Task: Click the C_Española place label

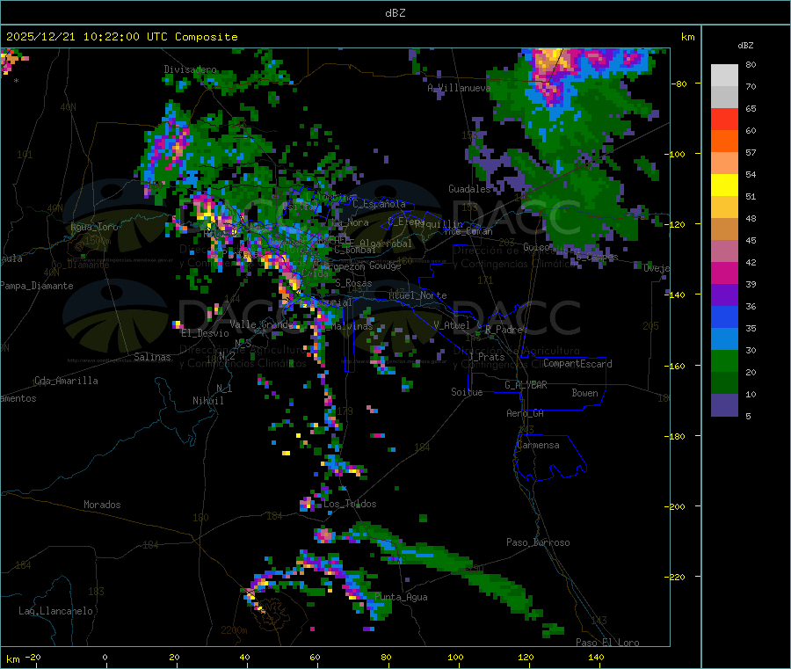Action: (379, 204)
